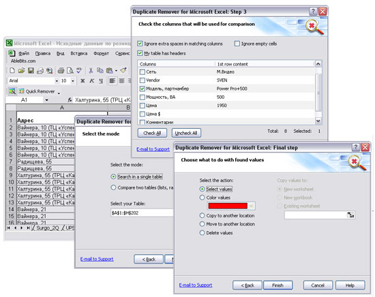Screen dimensions: 375x297
Task: Check the Цена $ column checkbox
Action: pos(142,114)
